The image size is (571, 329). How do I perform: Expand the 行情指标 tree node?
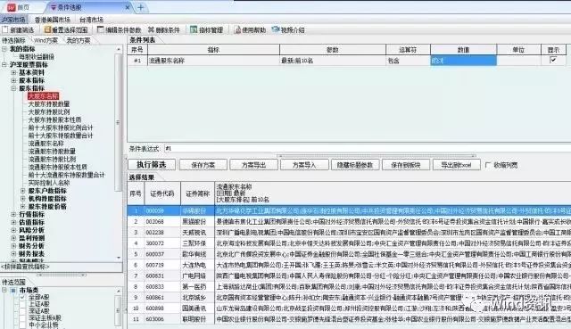13,214
